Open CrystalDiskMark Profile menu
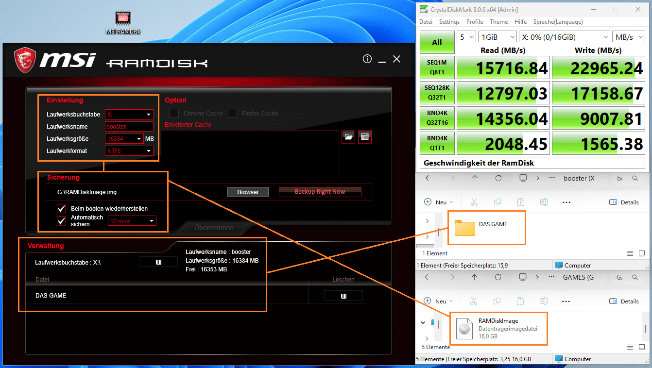The height and width of the screenshot is (368, 652). point(475,22)
